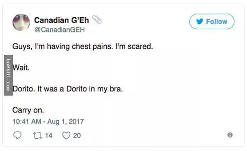Click the 'Wait.' line of the tweet
The height and width of the screenshot is (151, 247).
pos(21,68)
